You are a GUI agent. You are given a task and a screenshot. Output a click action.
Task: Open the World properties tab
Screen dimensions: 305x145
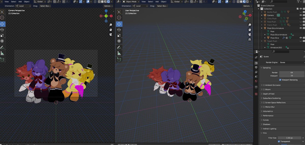256,81
